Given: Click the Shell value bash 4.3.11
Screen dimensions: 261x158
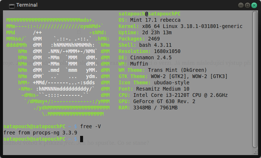Looking at the screenshot, I should (x=155, y=45).
